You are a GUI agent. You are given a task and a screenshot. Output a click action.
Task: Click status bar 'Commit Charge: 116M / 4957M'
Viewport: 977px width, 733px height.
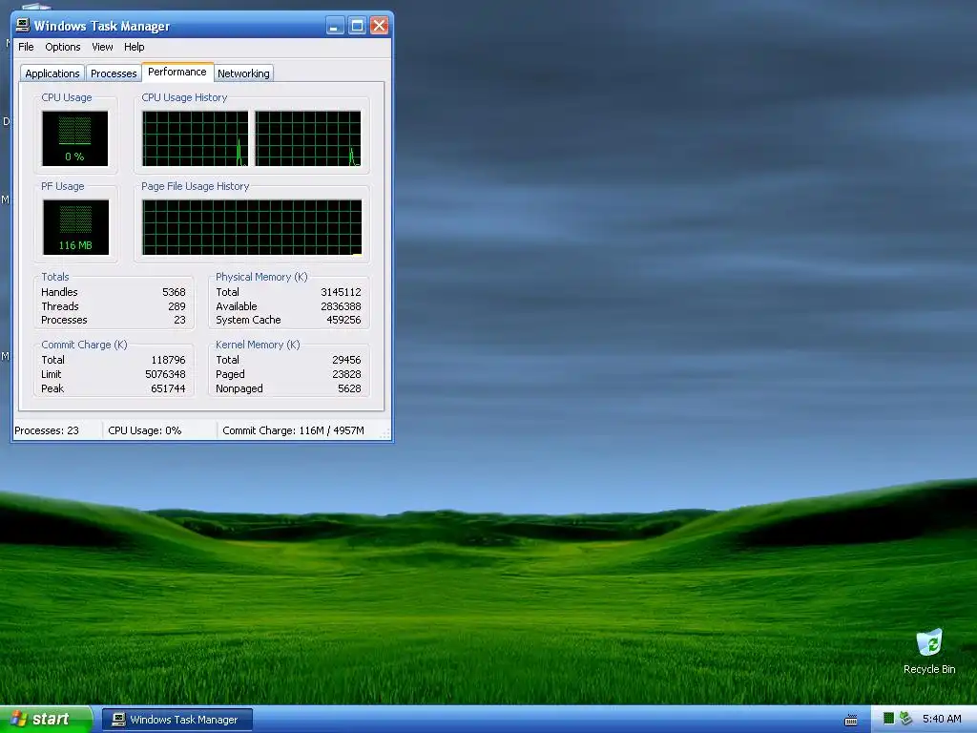click(294, 430)
